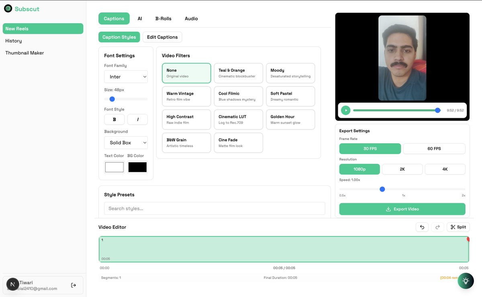Toggle italic font style
Viewport: 482px width, 297px height.
coord(138,119)
